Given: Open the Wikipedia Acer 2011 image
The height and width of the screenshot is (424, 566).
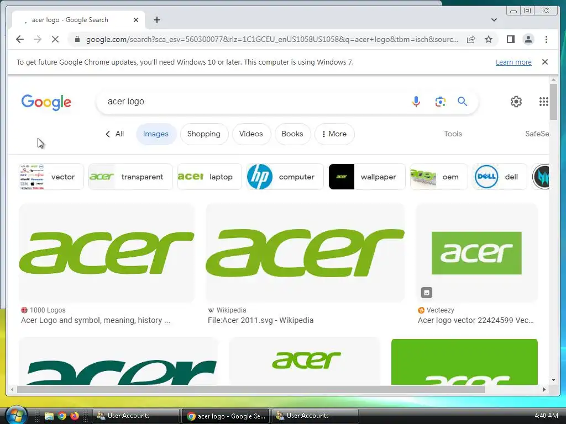Looking at the screenshot, I should point(305,253).
